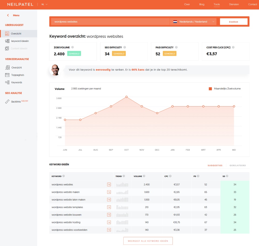This screenshot has height=246, width=259.
Task: Click the Zoekvolume help icon
Action: point(73,47)
